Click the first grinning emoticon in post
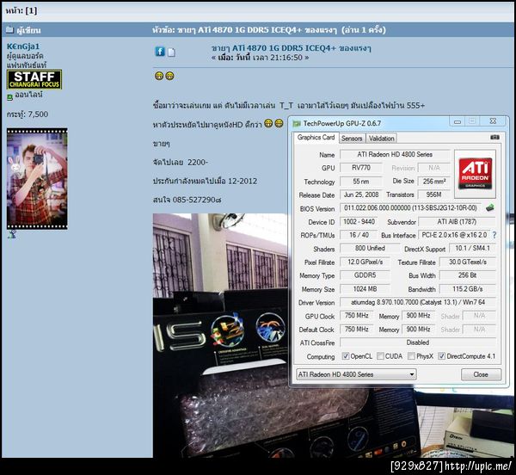This screenshot has height=475, width=516. coord(159,76)
